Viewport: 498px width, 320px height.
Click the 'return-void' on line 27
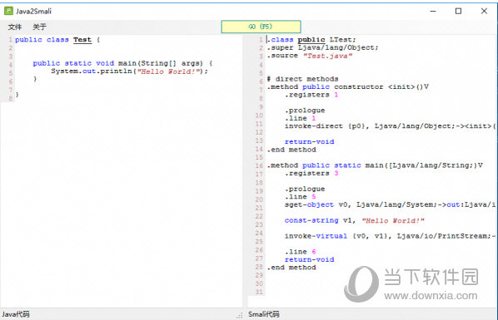point(309,259)
